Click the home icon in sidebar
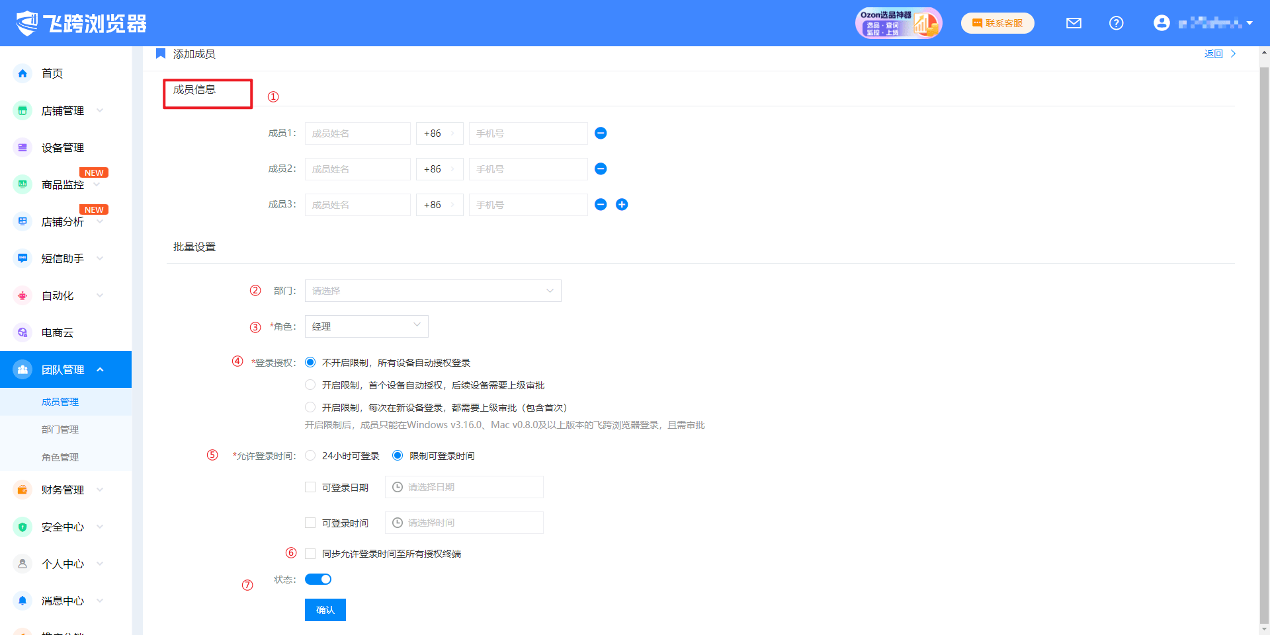 click(22, 73)
